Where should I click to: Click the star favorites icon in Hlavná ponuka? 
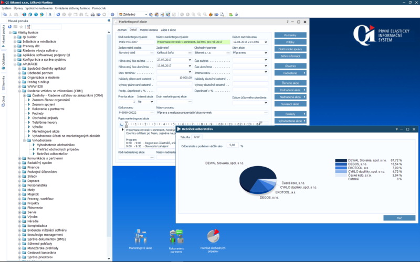pos(21,27)
